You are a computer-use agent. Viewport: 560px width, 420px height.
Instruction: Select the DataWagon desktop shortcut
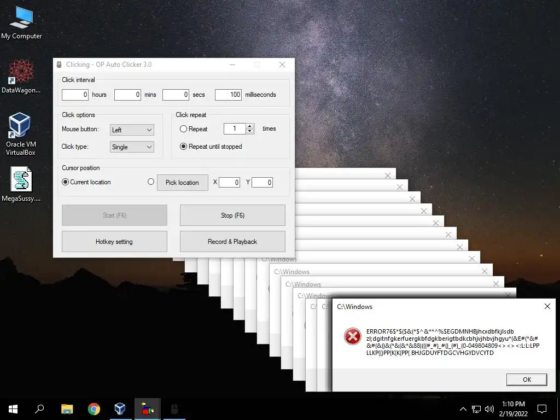(x=21, y=77)
